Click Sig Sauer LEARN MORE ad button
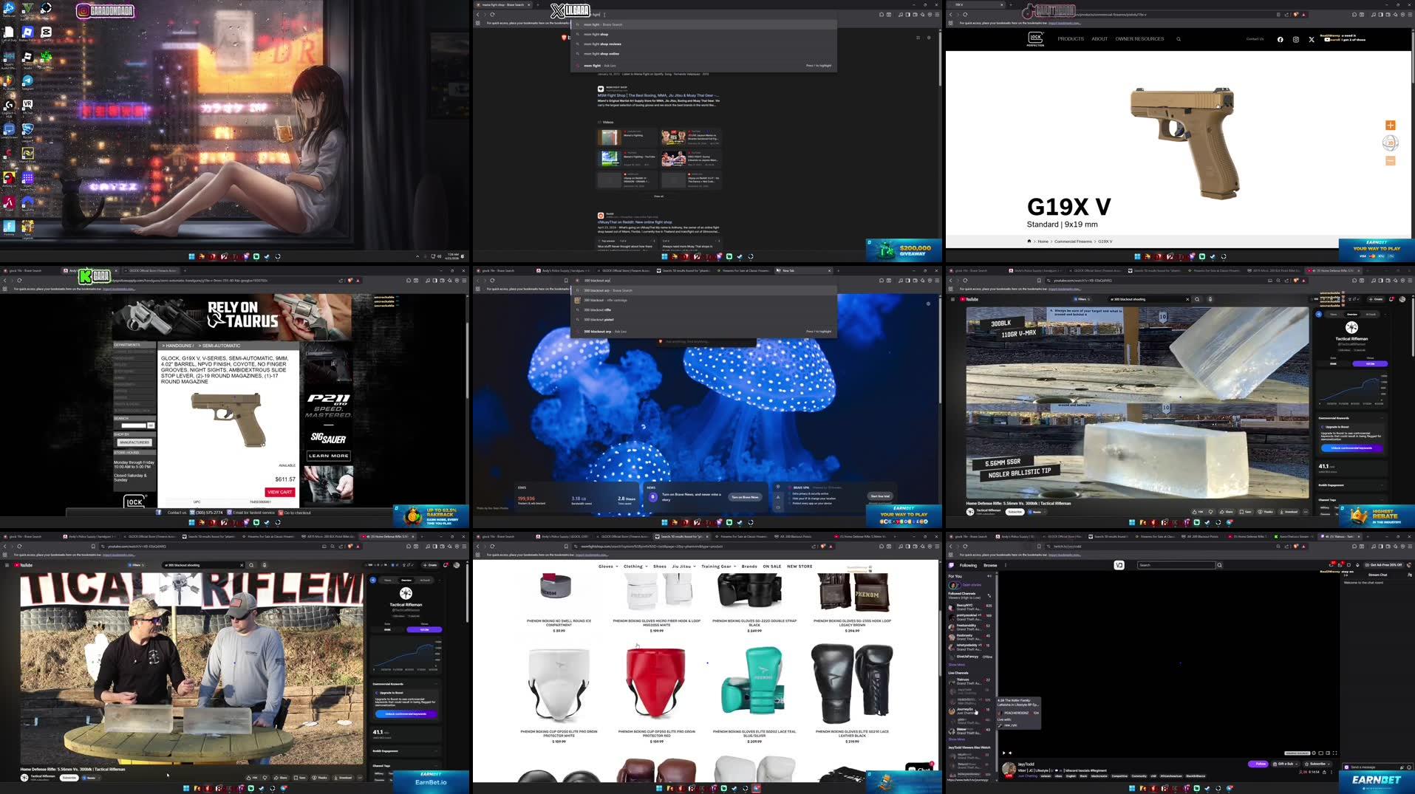This screenshot has width=1415, height=794. pyautogui.click(x=328, y=456)
